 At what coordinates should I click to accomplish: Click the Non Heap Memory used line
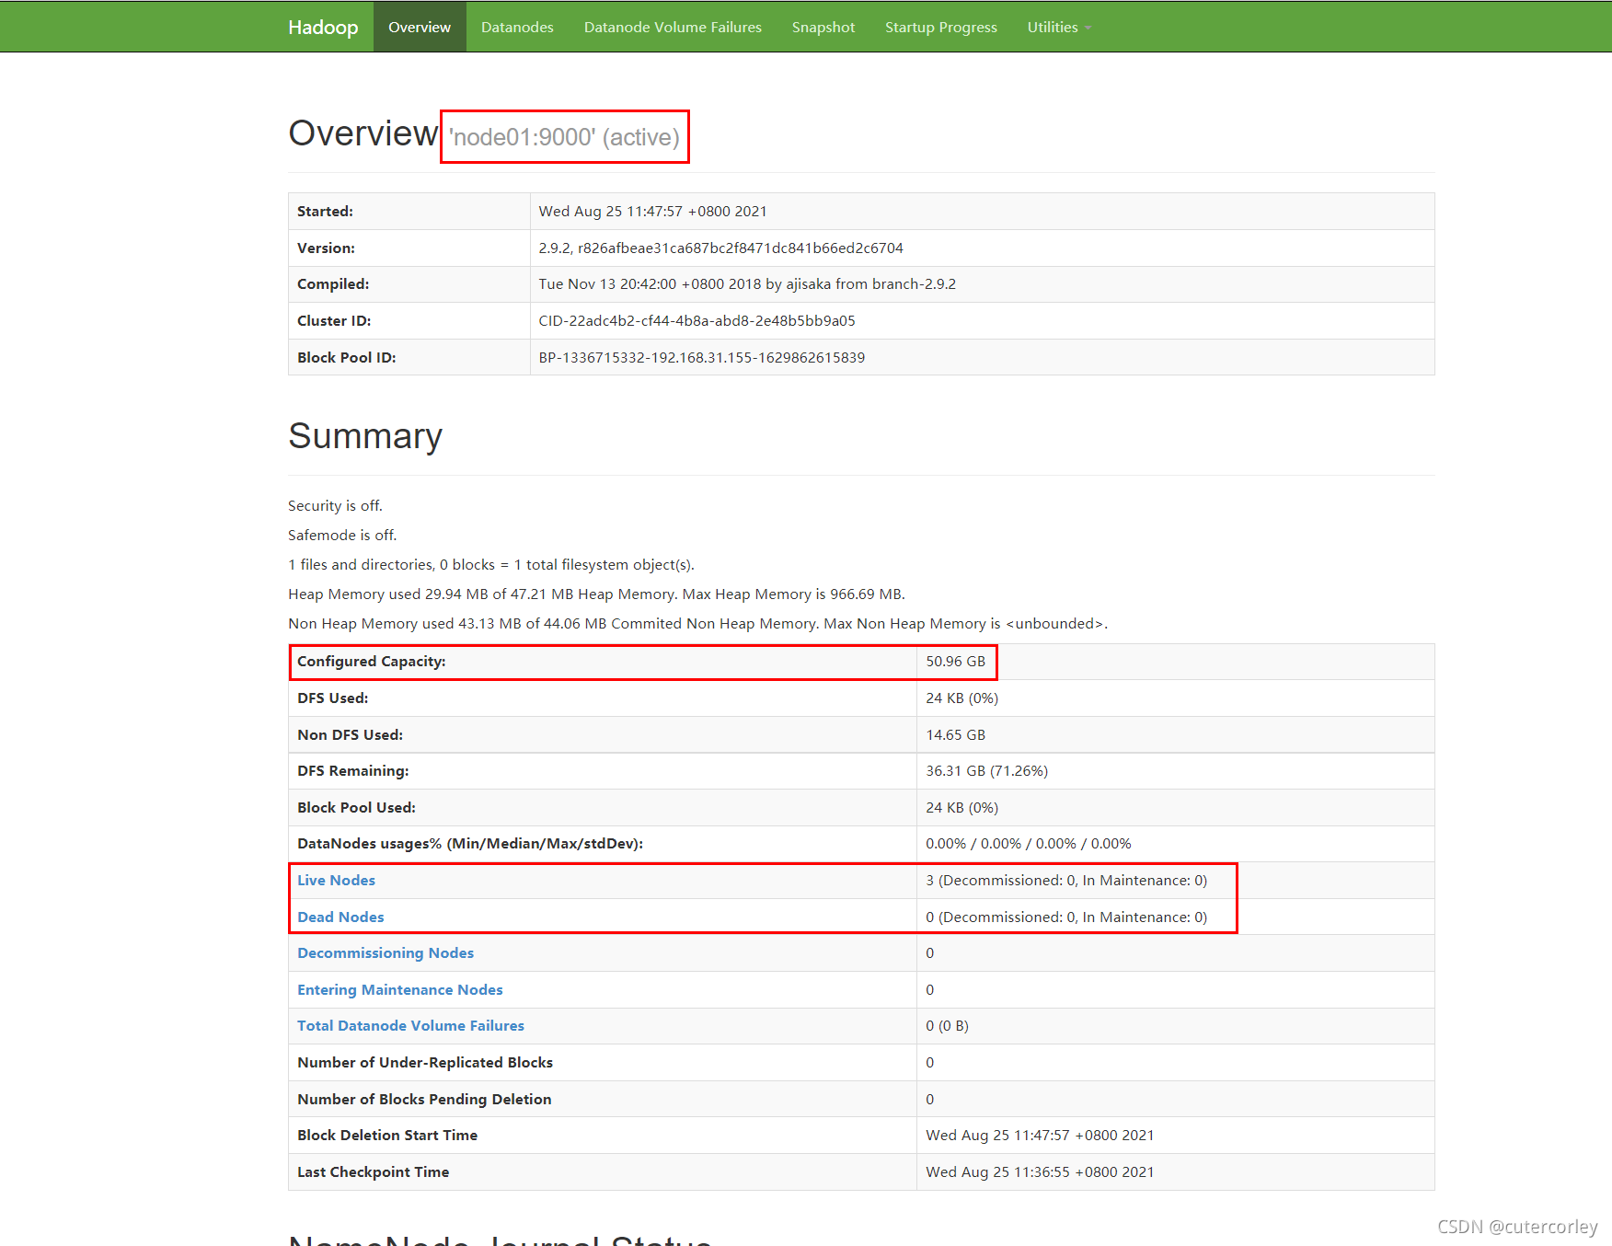[x=697, y=624]
